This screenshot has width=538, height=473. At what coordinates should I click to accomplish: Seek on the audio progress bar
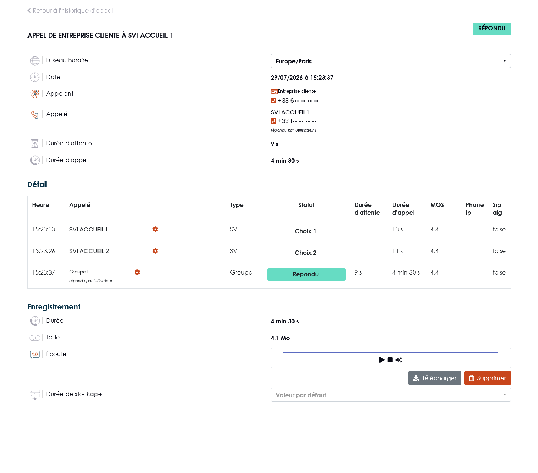(391, 352)
